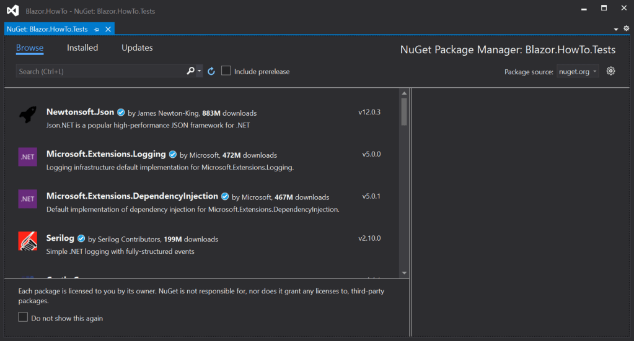Click the Visual Studio logo icon
634x341 pixels.
(12, 11)
